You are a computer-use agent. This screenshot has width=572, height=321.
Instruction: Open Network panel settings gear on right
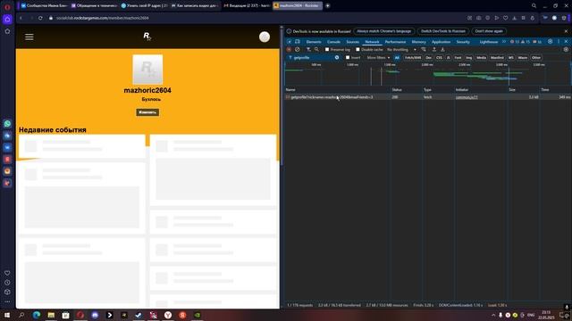[566, 50]
